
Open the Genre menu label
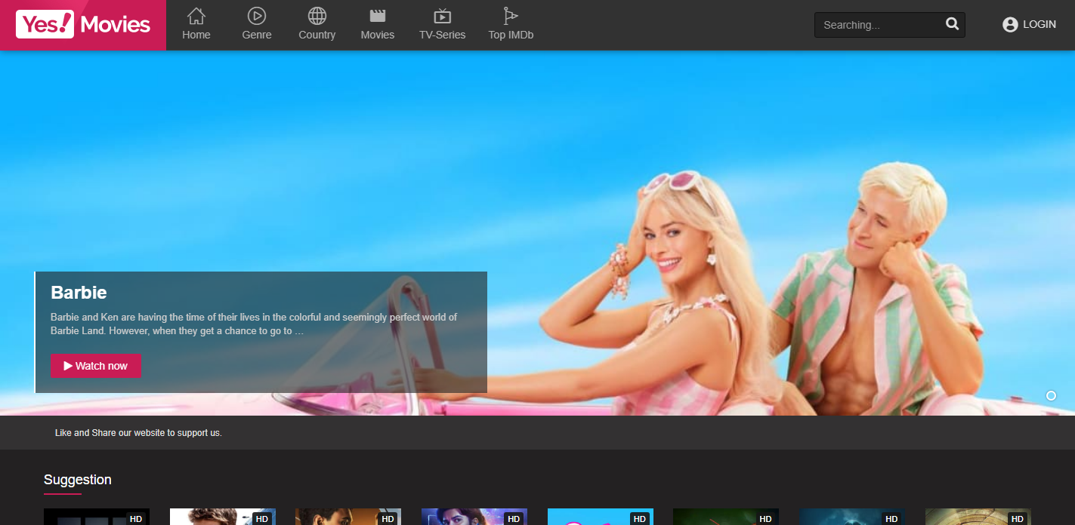(257, 35)
